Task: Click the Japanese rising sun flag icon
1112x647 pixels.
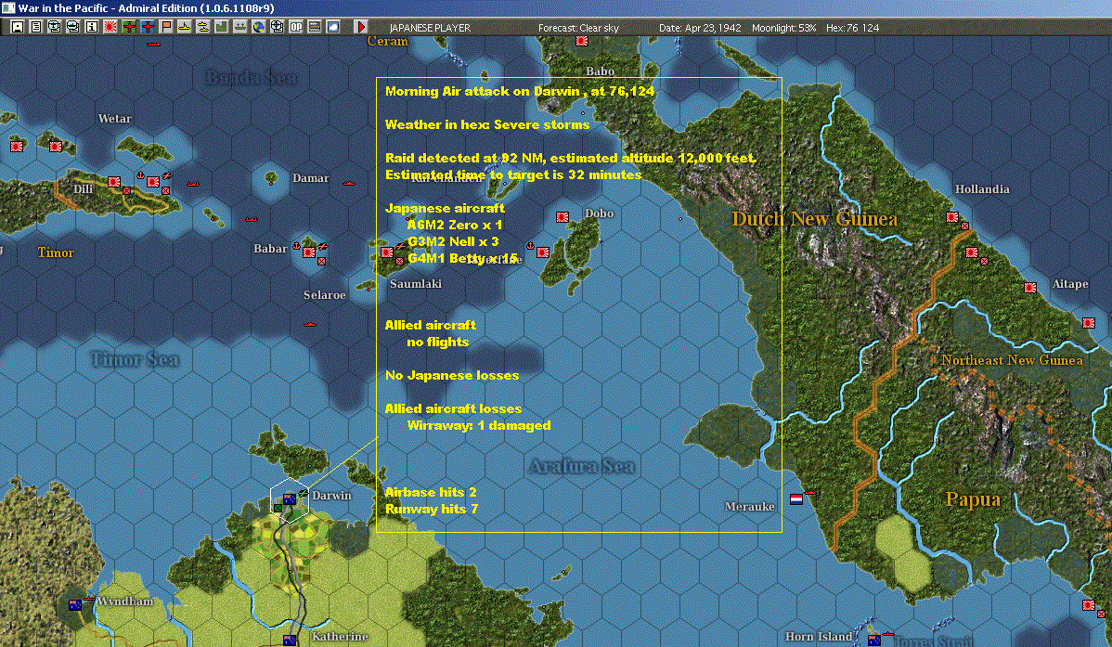Action: point(110,27)
